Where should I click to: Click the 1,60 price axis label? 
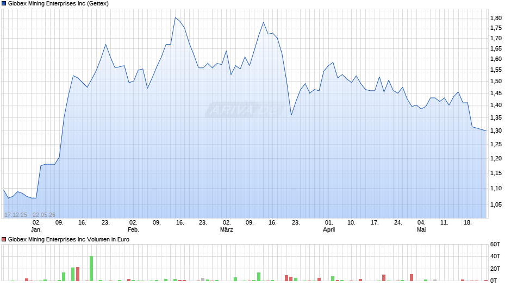496,59
